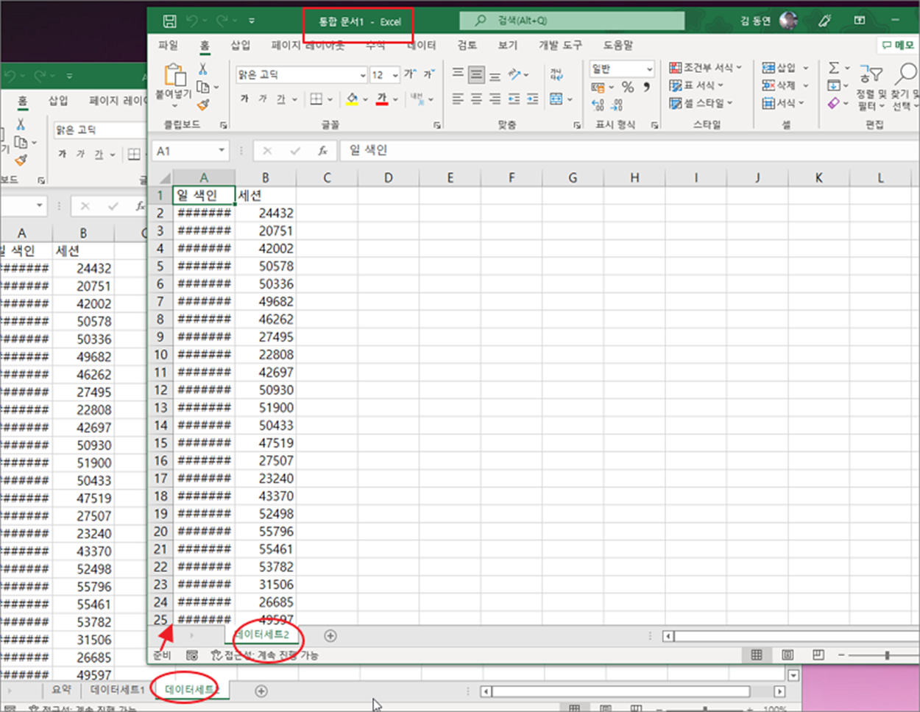Decrease indent in front window
920x712 pixels.
(514, 99)
